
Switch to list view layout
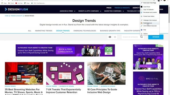[115, 37]
